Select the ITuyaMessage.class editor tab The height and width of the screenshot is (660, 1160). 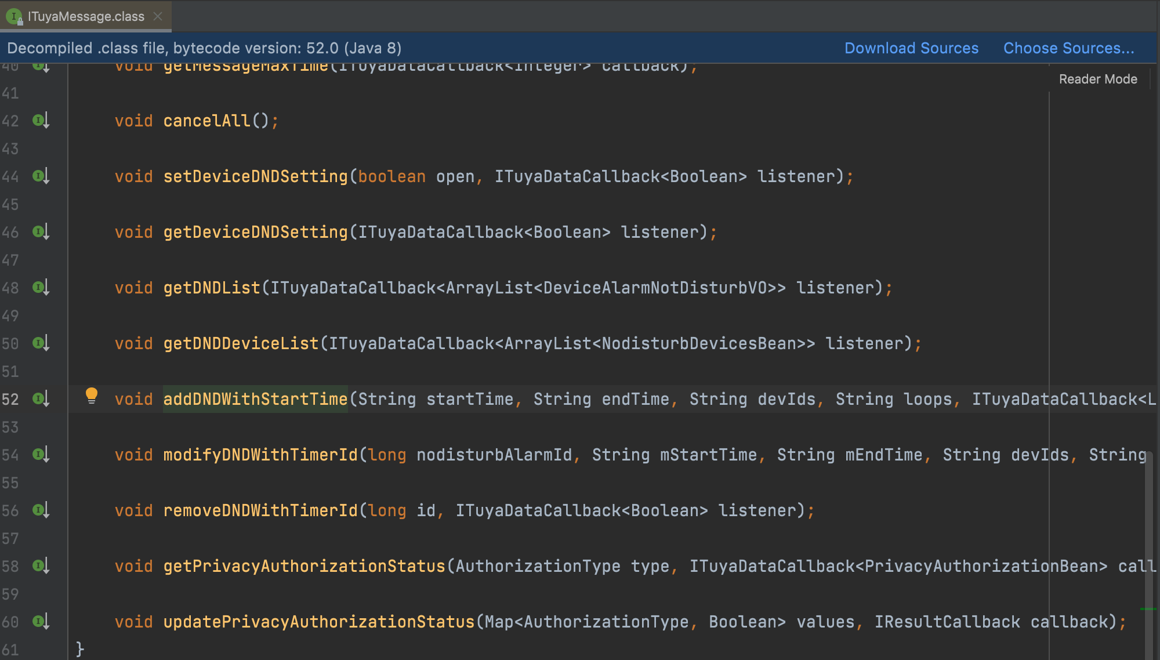tap(86, 16)
